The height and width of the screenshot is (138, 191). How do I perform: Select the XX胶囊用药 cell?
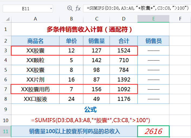point(35,89)
